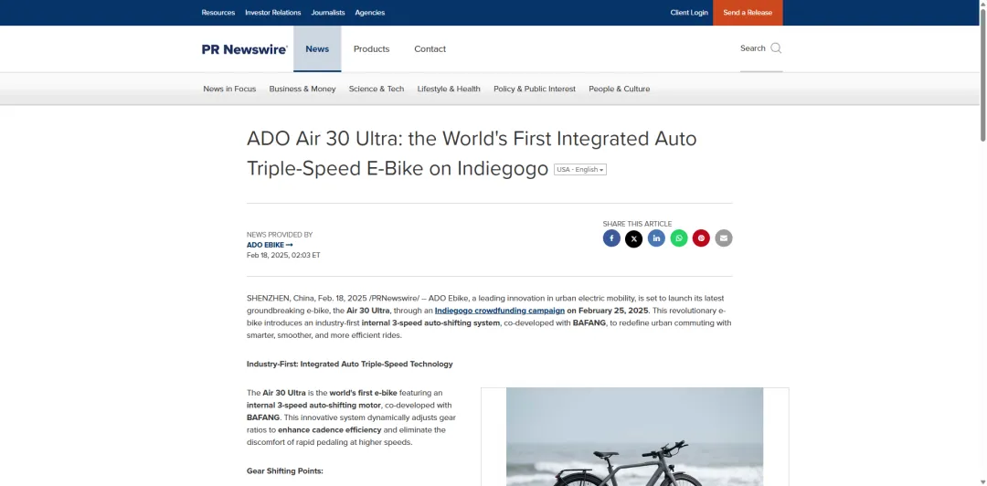Image resolution: width=987 pixels, height=486 pixels.
Task: Open the USA - English language dropdown
Action: tap(579, 169)
